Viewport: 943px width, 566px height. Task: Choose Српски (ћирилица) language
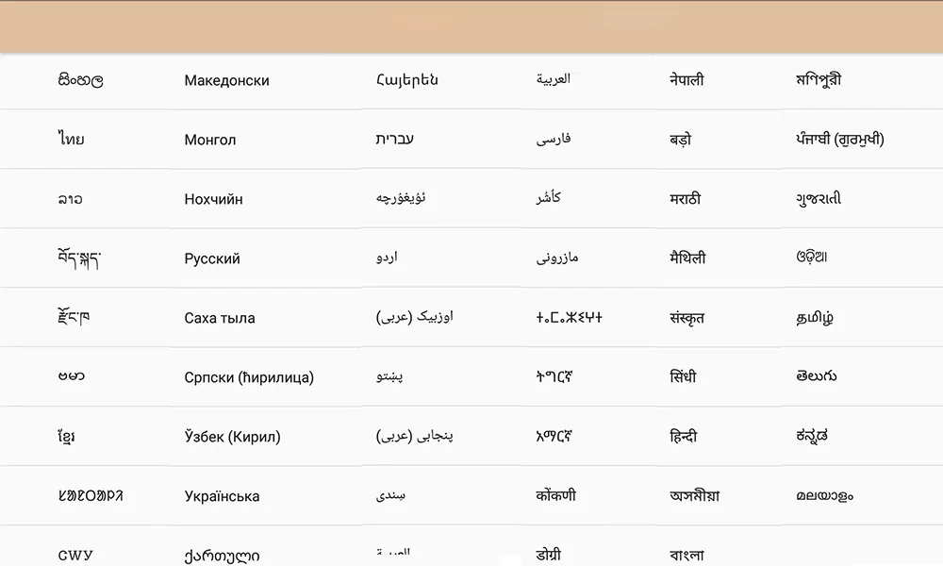(x=249, y=377)
